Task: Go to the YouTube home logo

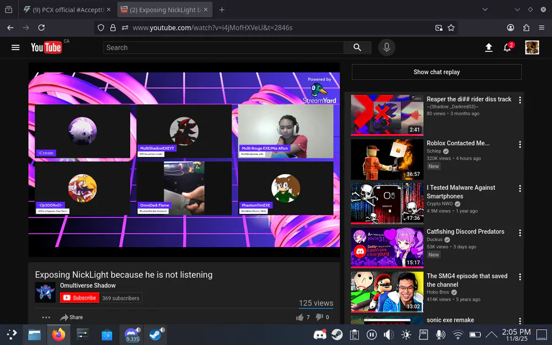Action: point(46,47)
